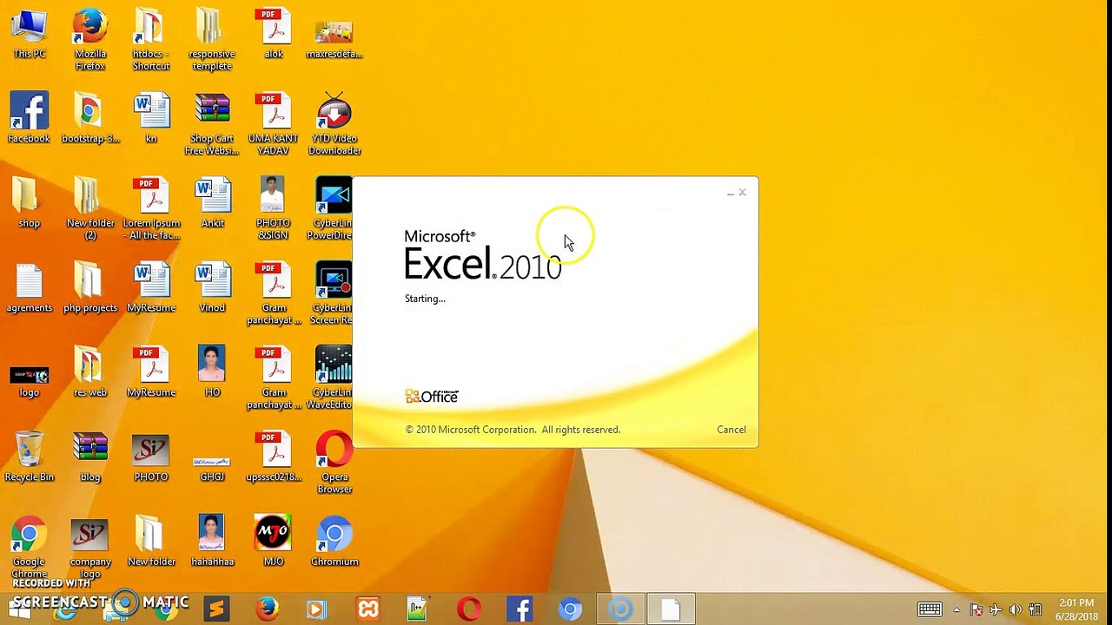Launch CyberLink WaveEditor shortcut
This screenshot has height=625, width=1112.
click(x=333, y=378)
